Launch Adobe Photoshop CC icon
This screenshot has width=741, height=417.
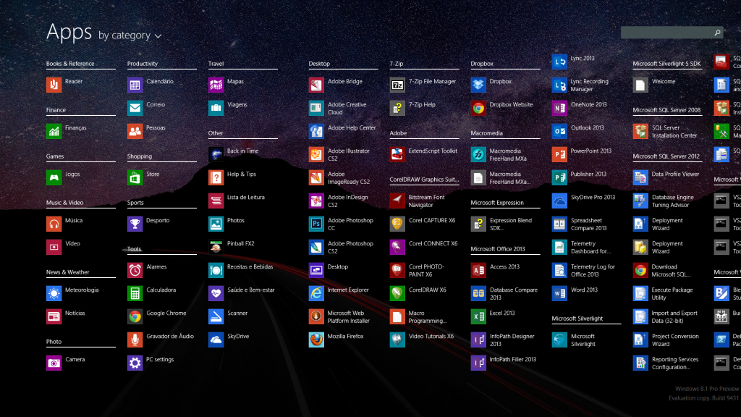pos(316,224)
